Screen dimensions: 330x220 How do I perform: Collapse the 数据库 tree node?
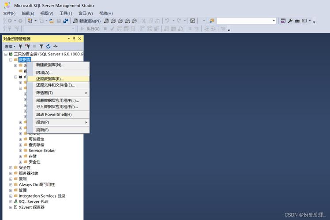pyautogui.click(x=11, y=60)
